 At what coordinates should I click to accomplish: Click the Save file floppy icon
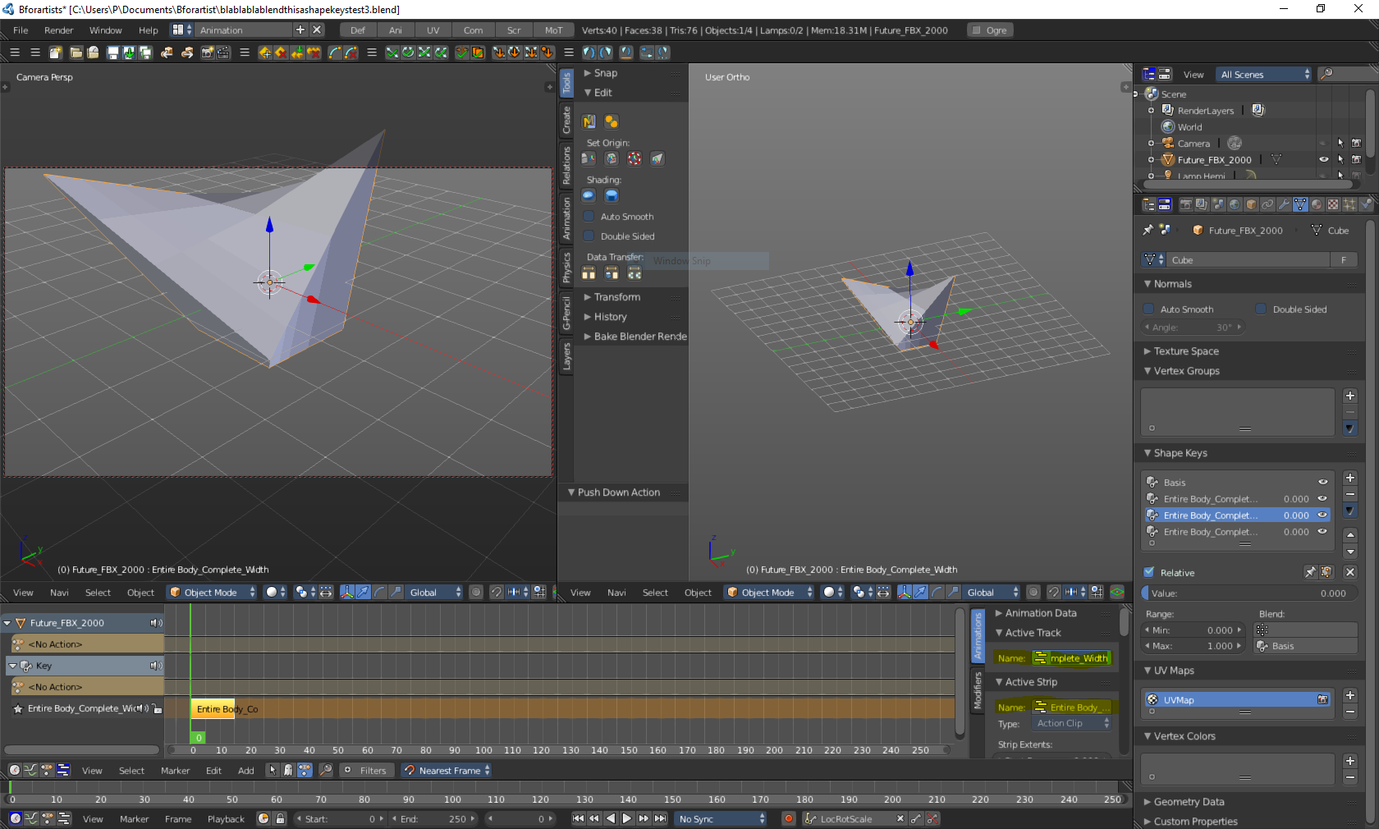[112, 53]
